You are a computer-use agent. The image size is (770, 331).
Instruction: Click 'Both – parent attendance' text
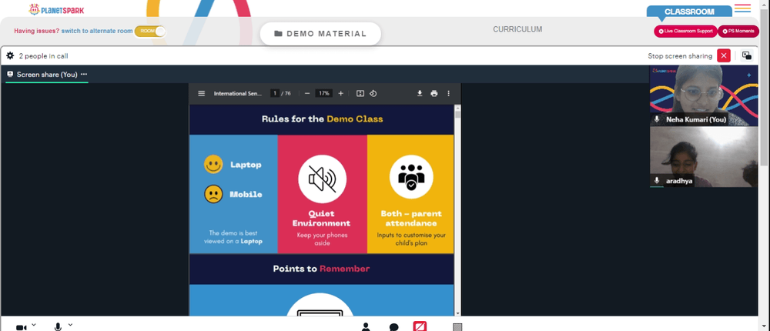click(x=411, y=219)
